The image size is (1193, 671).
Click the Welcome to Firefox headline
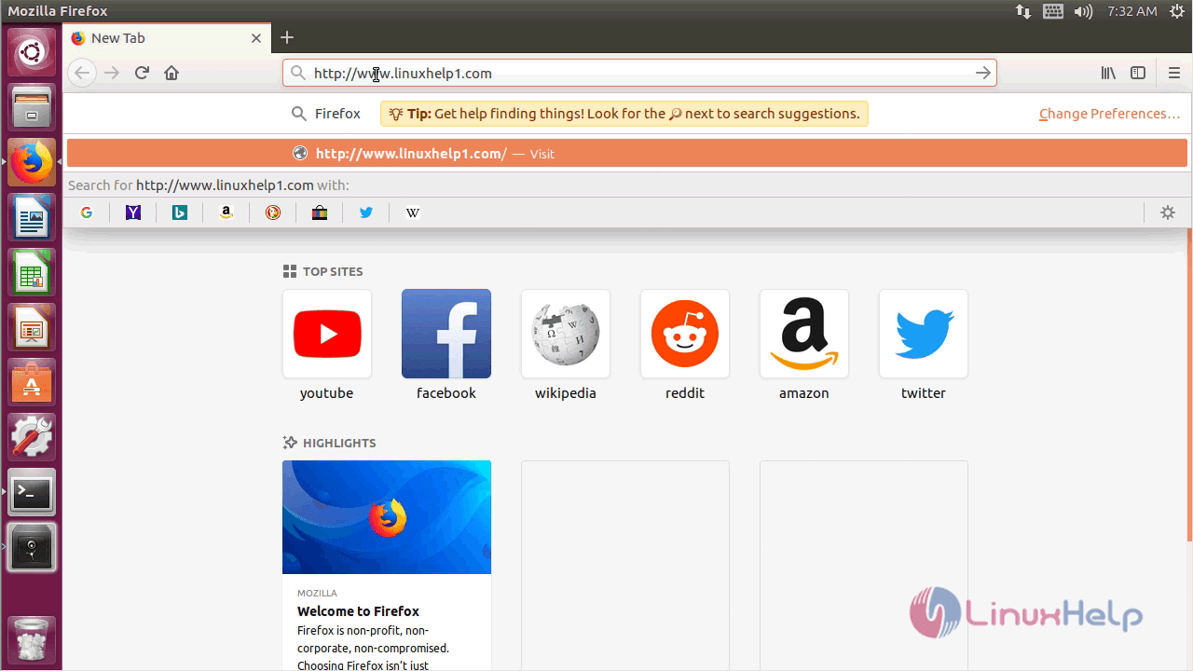(x=358, y=611)
